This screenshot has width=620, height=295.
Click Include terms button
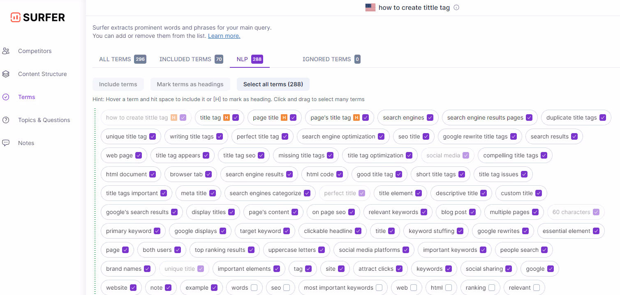118,84
